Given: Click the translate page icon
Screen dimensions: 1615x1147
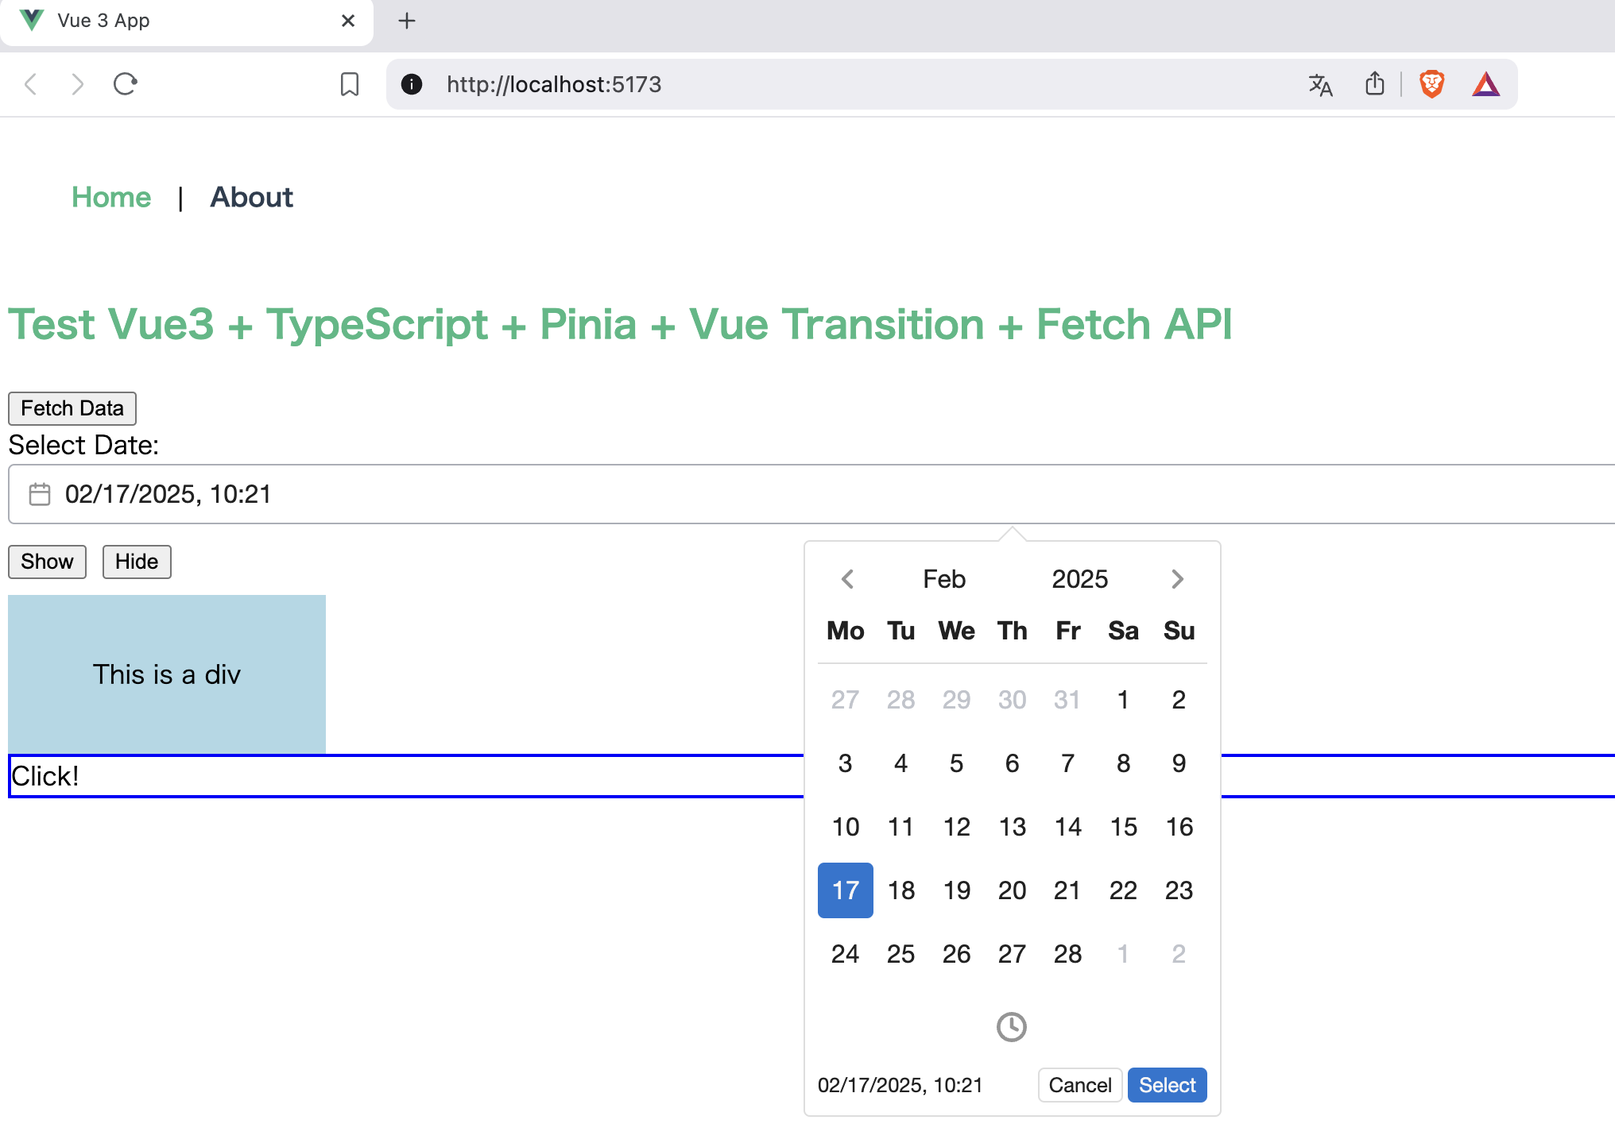Looking at the screenshot, I should coord(1320,84).
